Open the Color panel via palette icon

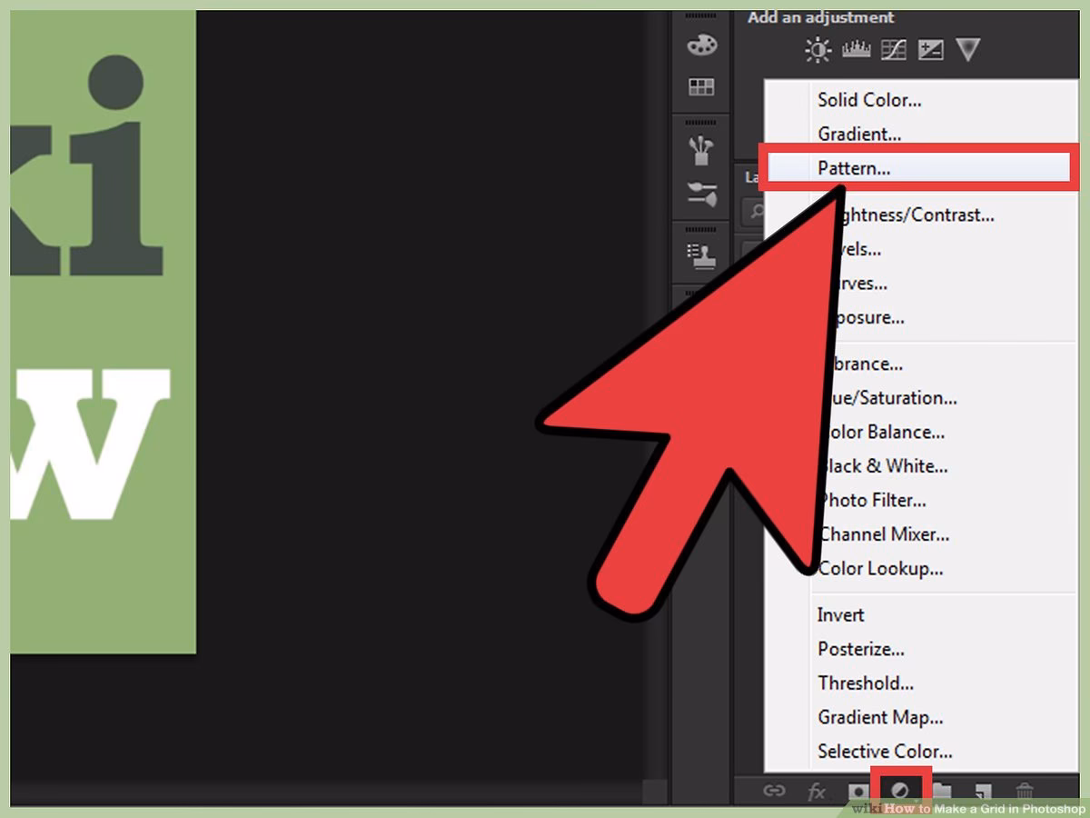701,45
